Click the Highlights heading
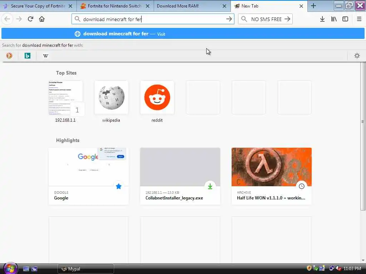The width and height of the screenshot is (366, 274). (x=68, y=140)
